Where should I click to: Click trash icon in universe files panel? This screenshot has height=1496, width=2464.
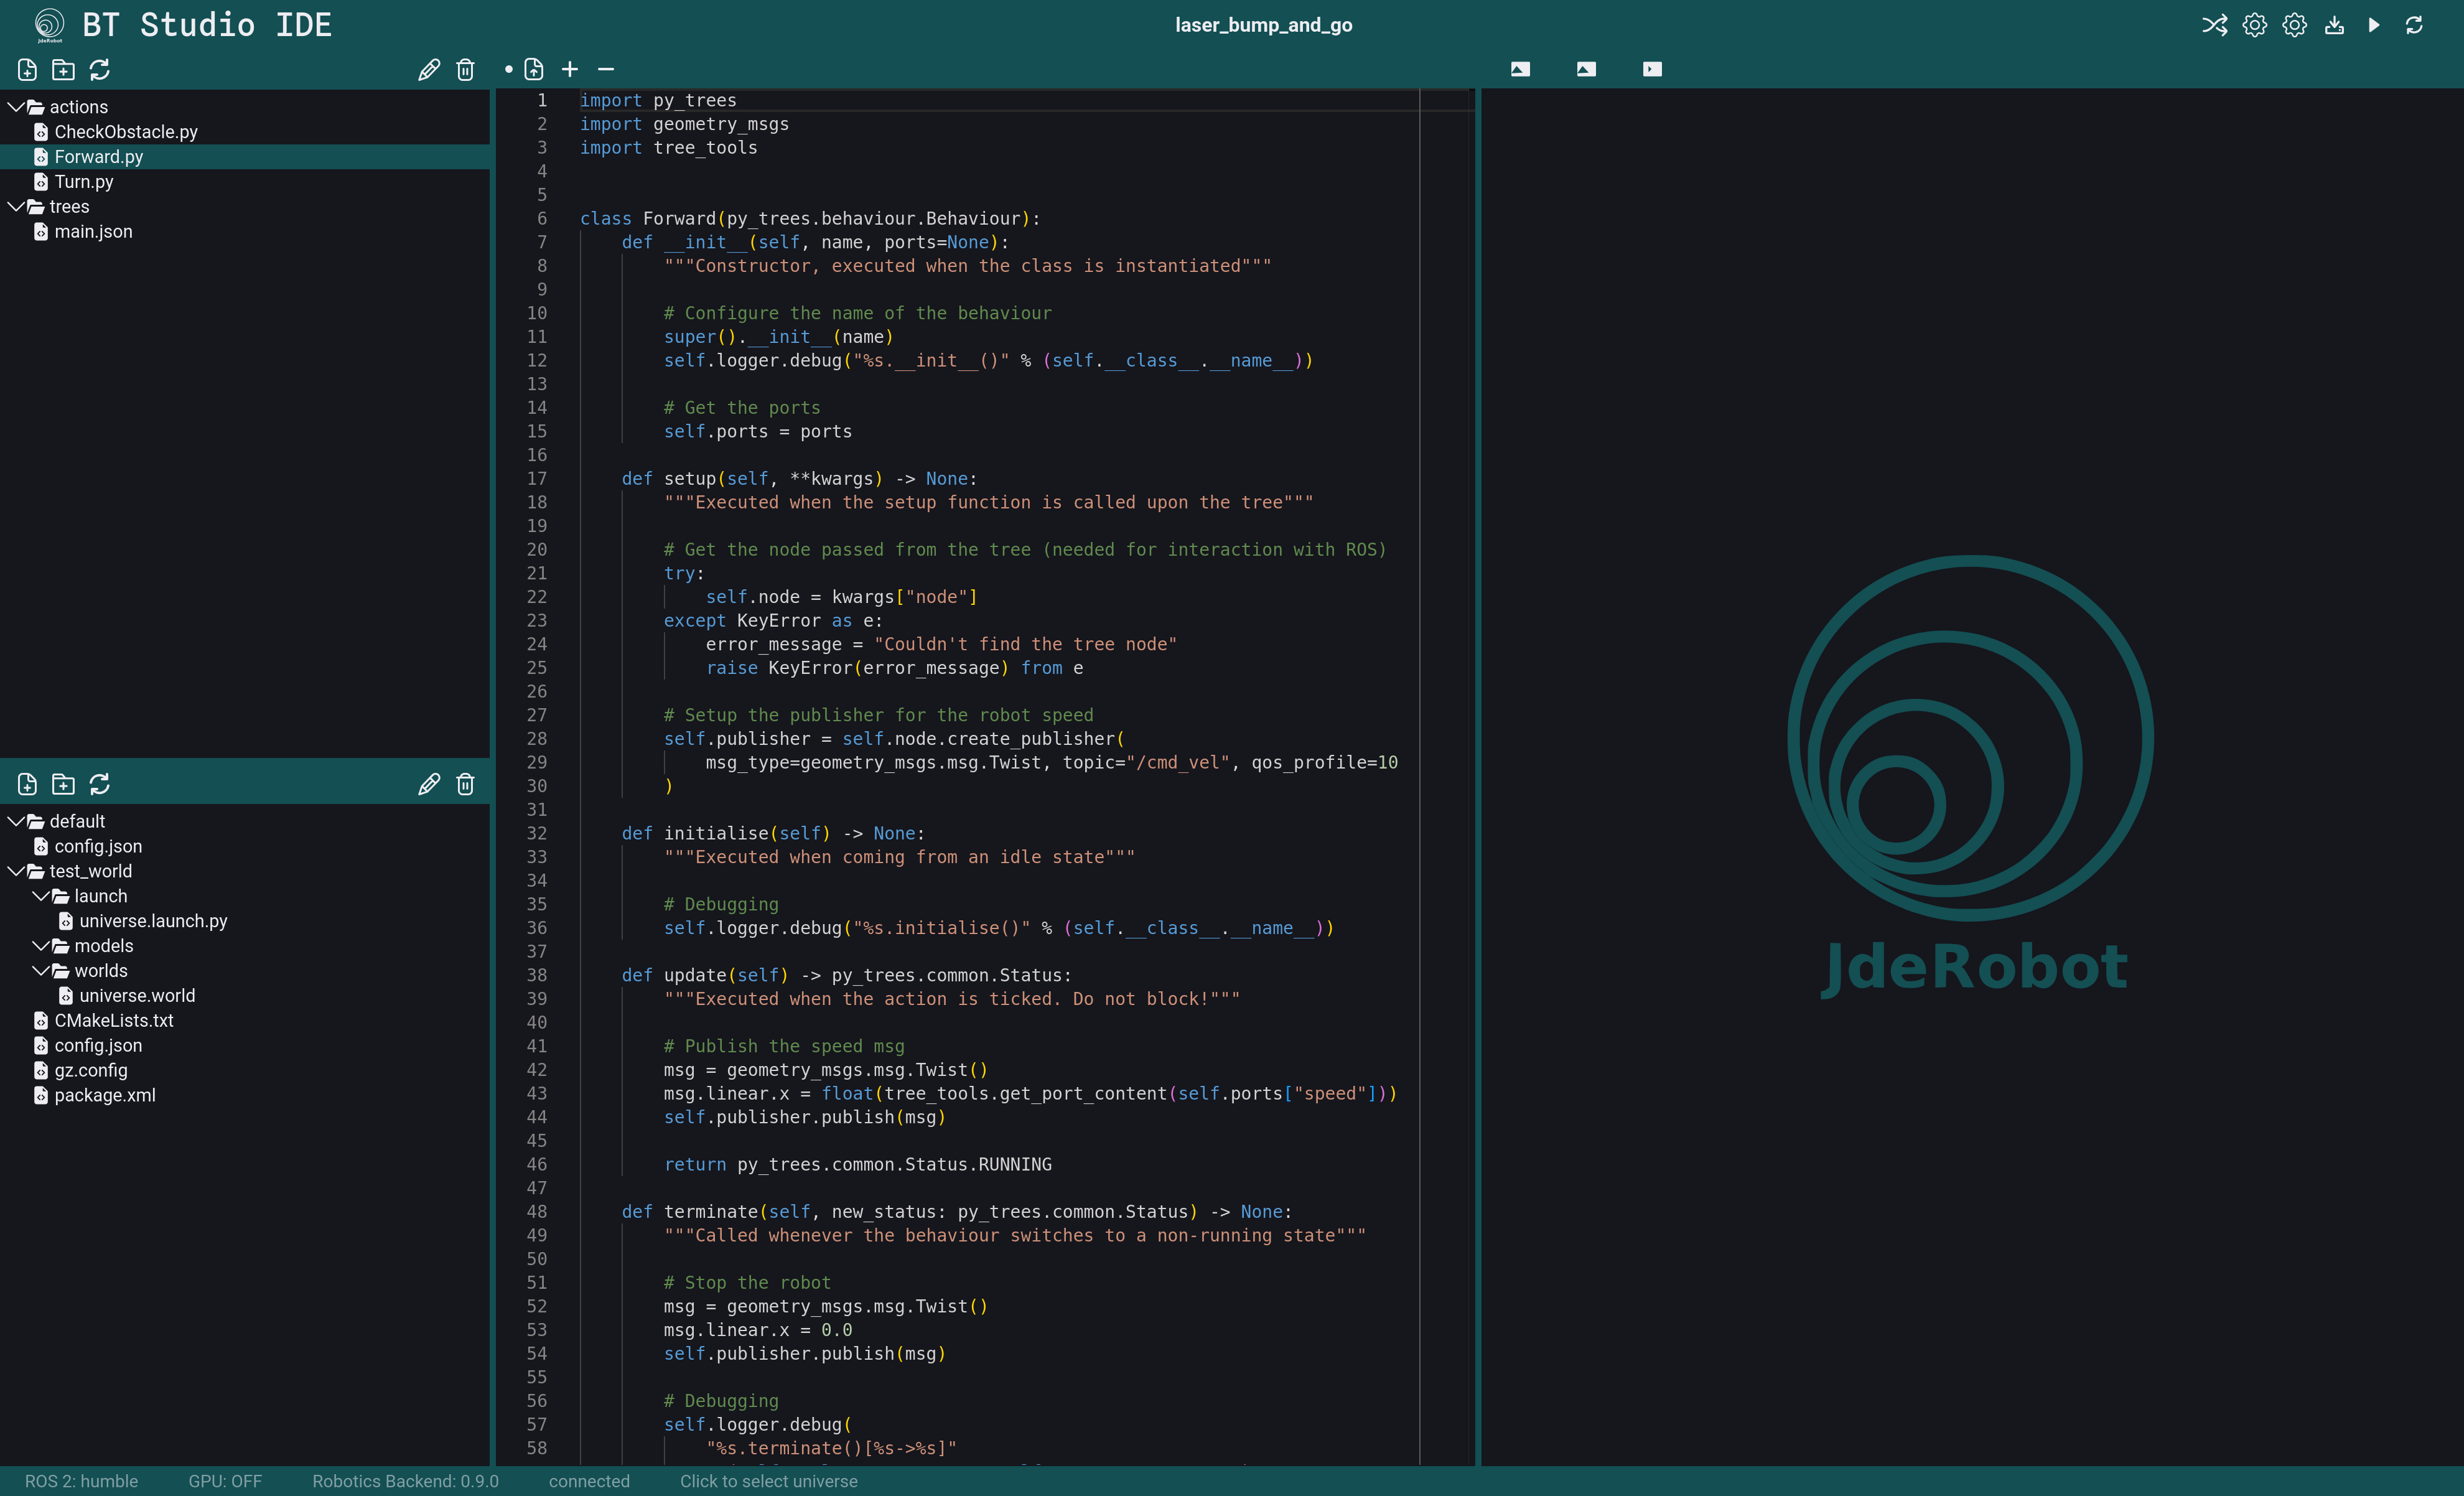465,784
